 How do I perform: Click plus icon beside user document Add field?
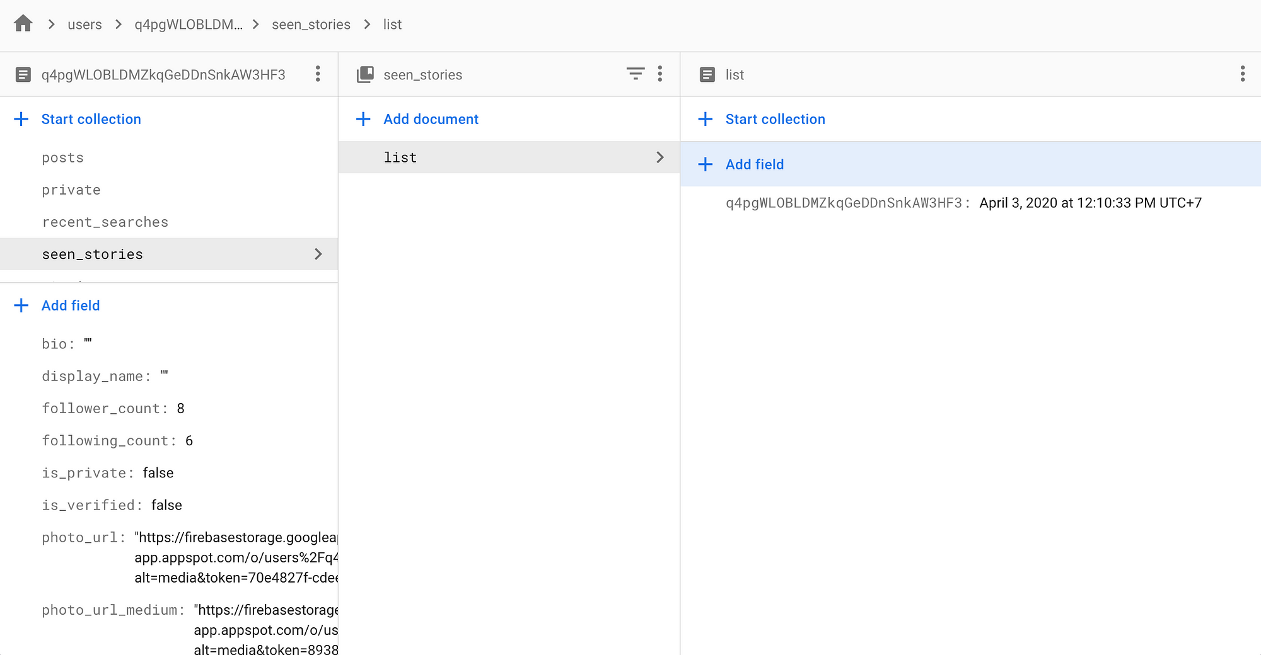coord(21,305)
